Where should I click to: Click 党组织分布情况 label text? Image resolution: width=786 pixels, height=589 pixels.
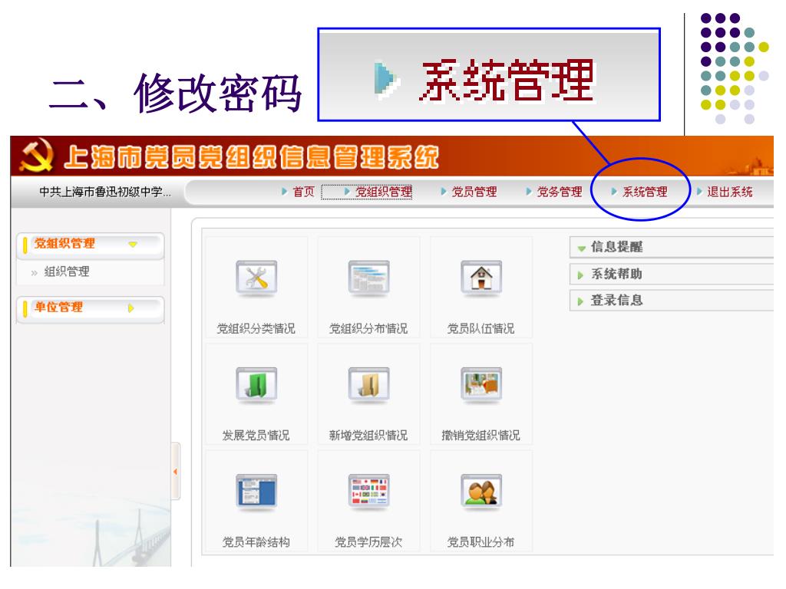[x=368, y=328]
